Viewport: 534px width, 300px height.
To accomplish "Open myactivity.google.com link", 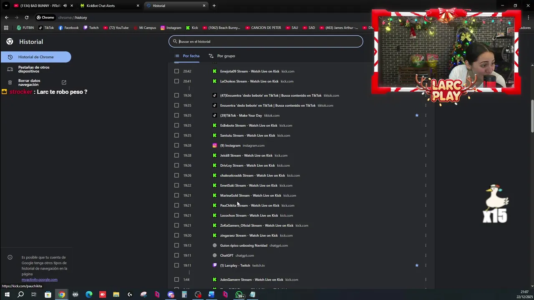I will pos(40,280).
